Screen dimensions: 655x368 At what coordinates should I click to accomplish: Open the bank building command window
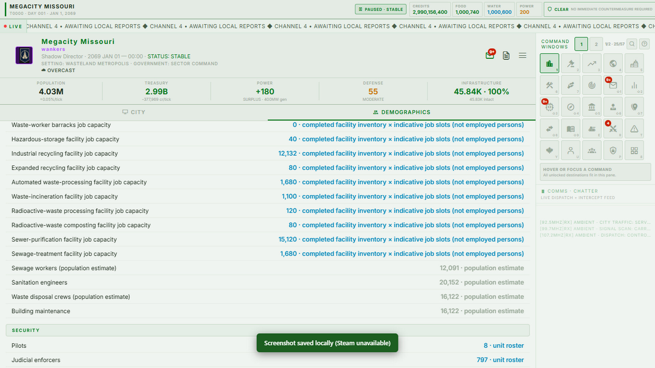(592, 107)
